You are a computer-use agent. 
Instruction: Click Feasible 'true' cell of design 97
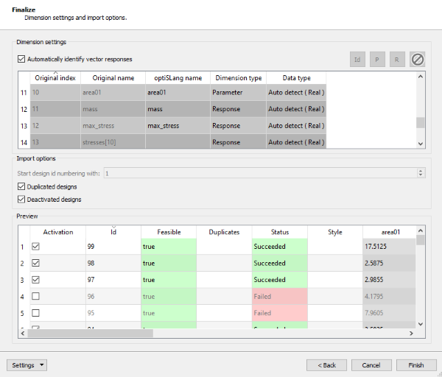pyautogui.click(x=169, y=280)
